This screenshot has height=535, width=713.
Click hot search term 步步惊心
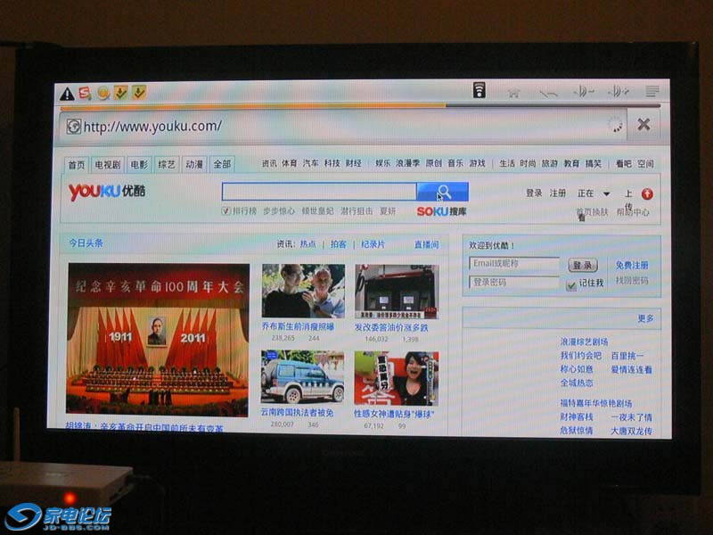pos(279,211)
